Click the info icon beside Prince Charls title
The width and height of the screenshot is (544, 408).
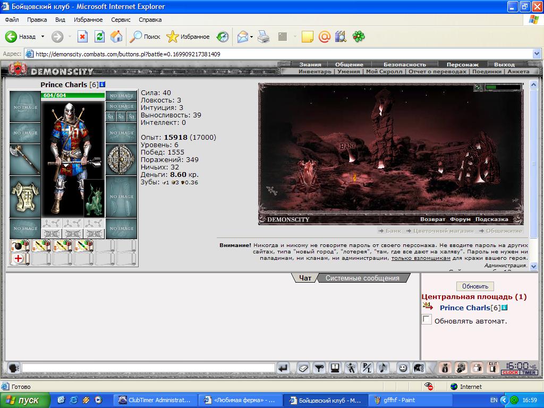103,84
